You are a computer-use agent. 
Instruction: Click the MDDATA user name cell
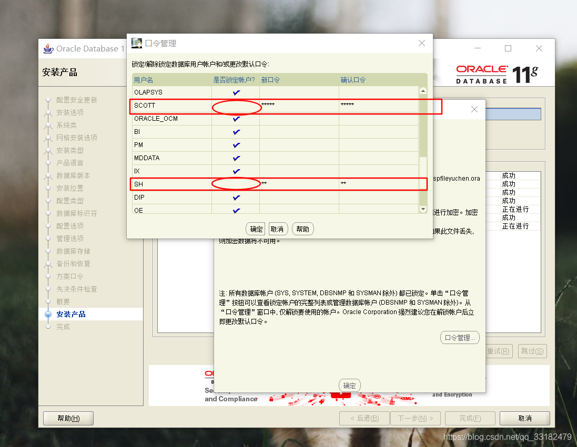tap(172, 158)
